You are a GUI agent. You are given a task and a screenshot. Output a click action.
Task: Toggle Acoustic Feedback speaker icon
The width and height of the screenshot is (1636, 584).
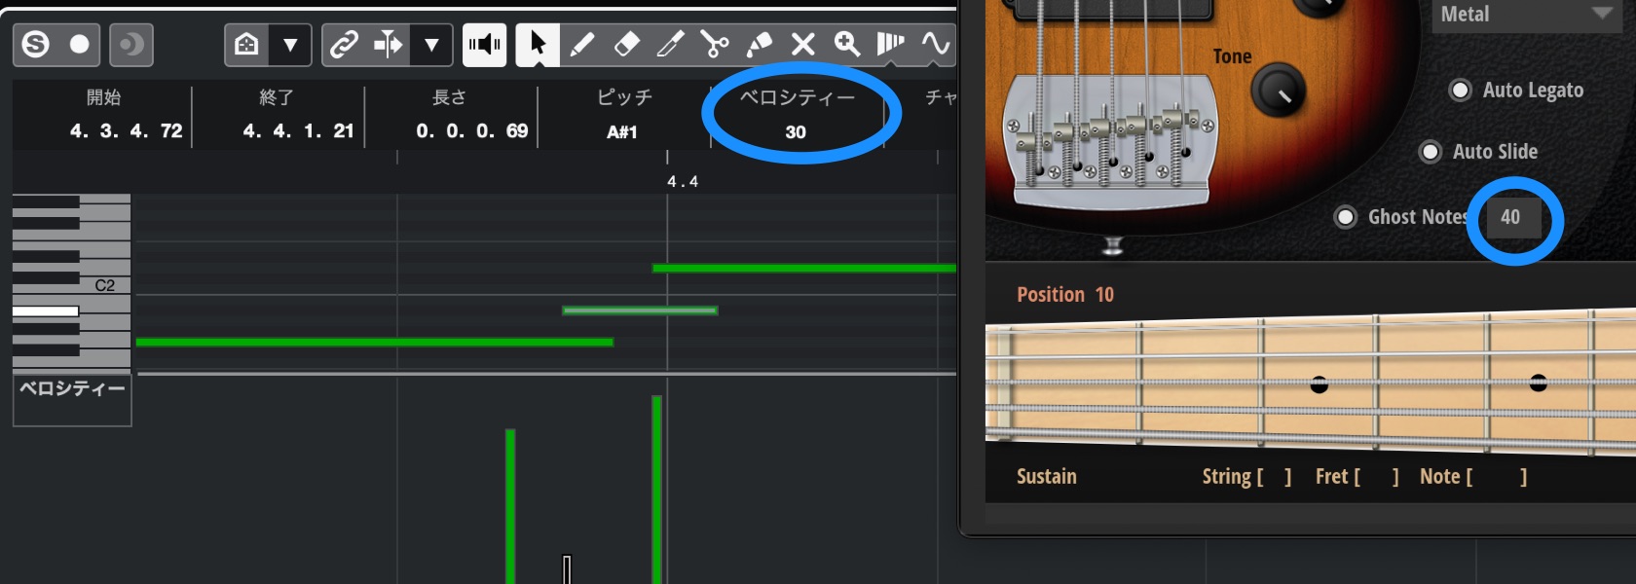point(484,45)
